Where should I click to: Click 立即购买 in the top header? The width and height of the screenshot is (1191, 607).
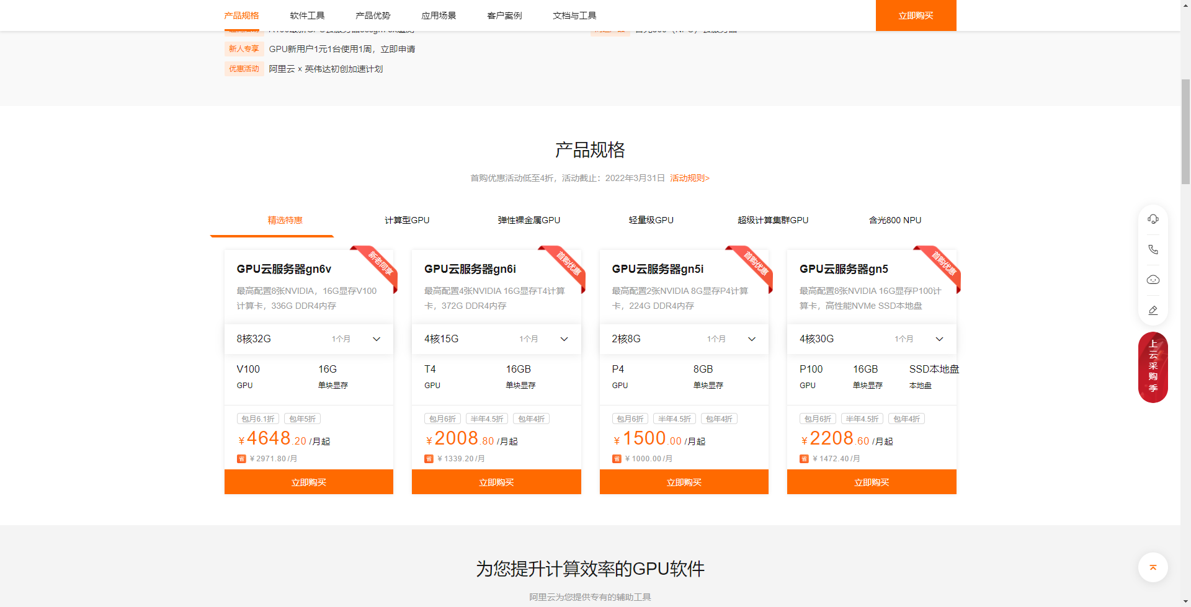point(916,16)
